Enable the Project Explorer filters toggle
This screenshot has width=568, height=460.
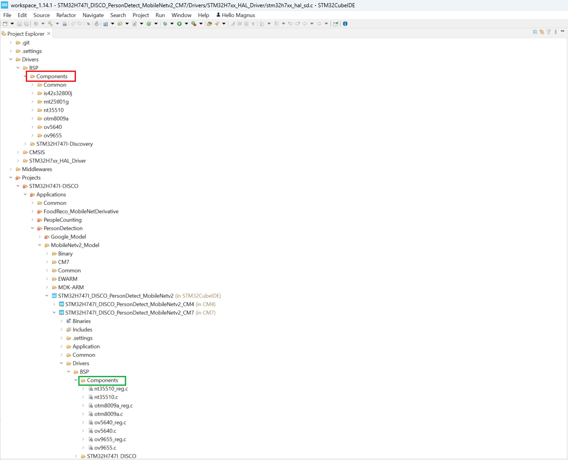point(549,32)
